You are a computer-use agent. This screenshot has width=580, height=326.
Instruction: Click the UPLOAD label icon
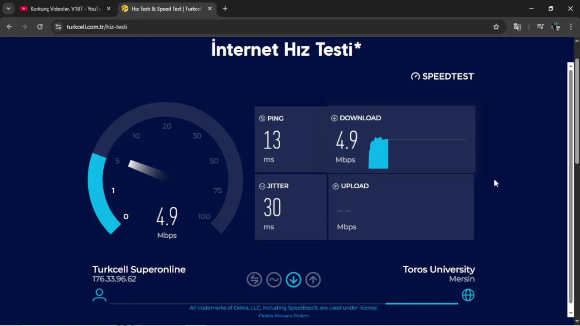[x=335, y=186]
